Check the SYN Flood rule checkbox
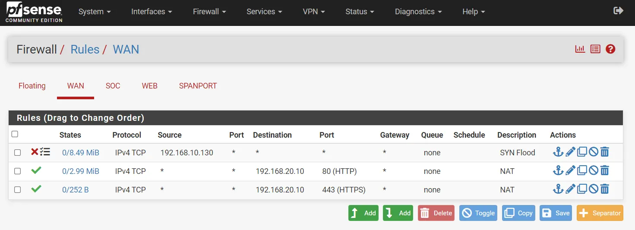 (17, 152)
